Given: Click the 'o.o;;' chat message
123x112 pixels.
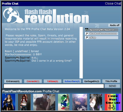Looking at the screenshot, I should (35, 58).
